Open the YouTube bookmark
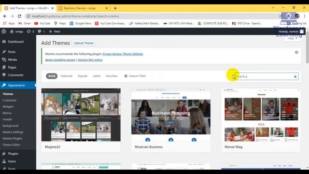This screenshot has width=309, height=174. [42, 23]
